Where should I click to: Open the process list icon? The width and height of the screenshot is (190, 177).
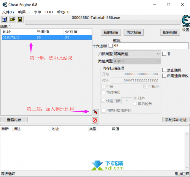[5, 19]
